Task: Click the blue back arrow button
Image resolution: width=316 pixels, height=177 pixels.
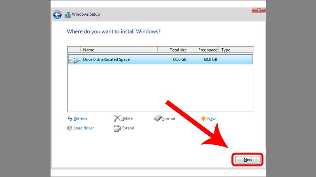Action: point(57,15)
